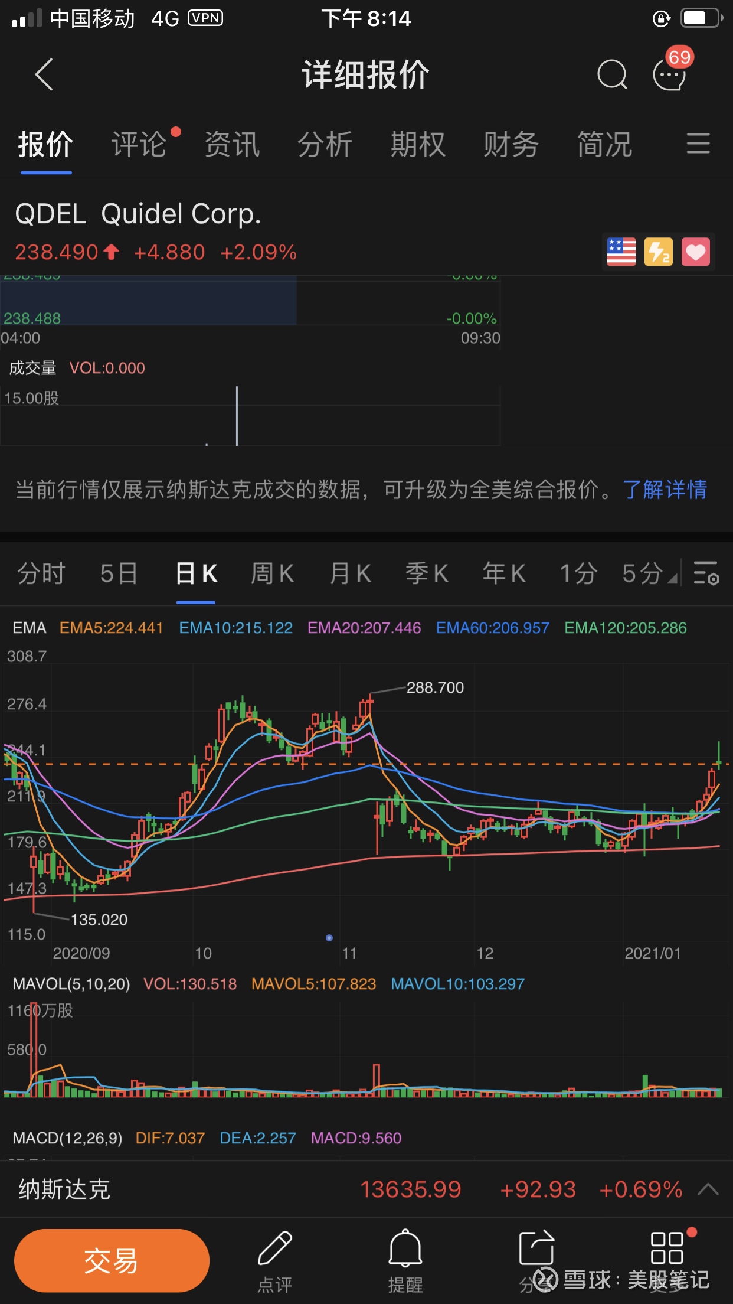This screenshot has width=733, height=1304.
Task: Select the 5日 chart period
Action: 119,573
